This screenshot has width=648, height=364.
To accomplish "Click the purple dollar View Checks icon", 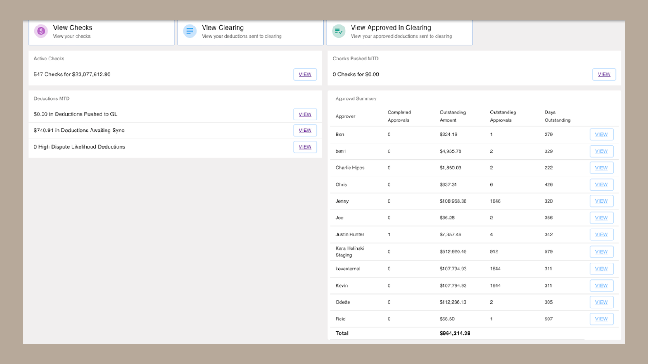I will tap(41, 31).
